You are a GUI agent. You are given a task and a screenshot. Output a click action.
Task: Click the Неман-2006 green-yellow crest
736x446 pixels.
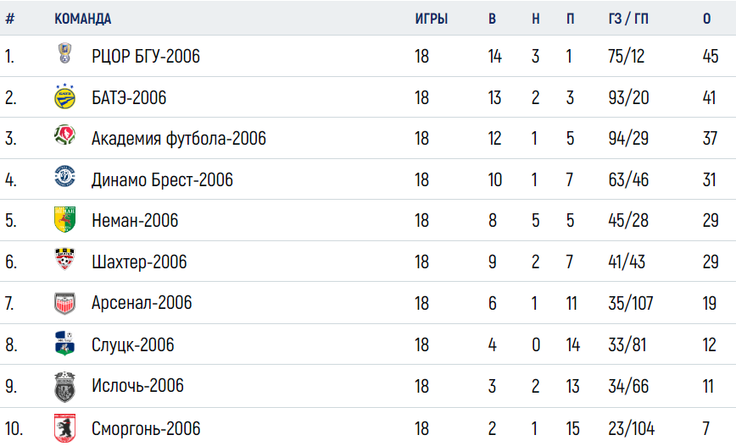coord(64,219)
